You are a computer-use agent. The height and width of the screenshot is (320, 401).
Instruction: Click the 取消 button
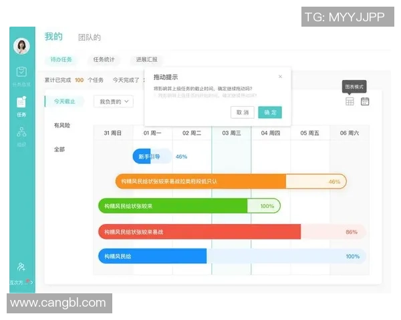(x=243, y=112)
